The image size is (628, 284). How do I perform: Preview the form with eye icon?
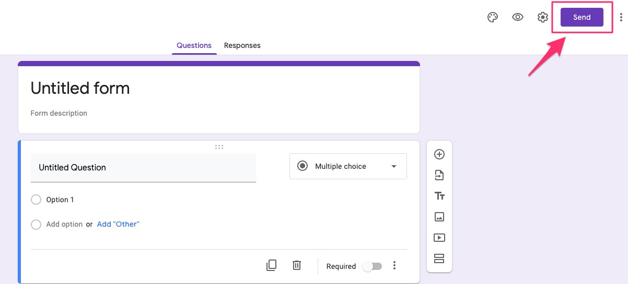(x=518, y=17)
